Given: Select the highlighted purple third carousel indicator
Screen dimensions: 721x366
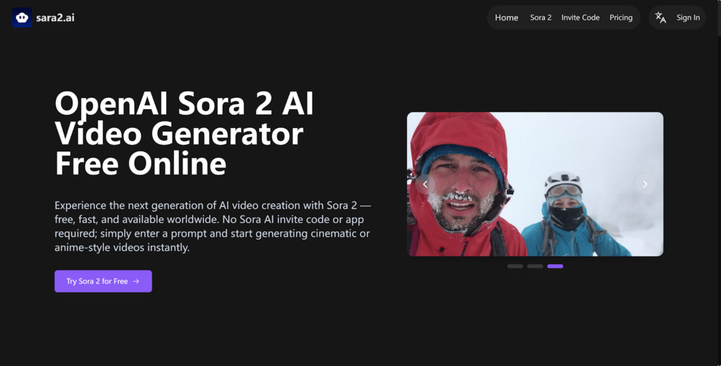Looking at the screenshot, I should (x=555, y=266).
